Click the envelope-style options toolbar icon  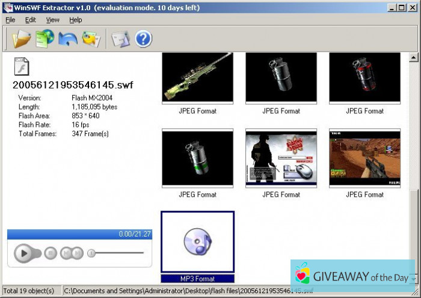point(120,39)
